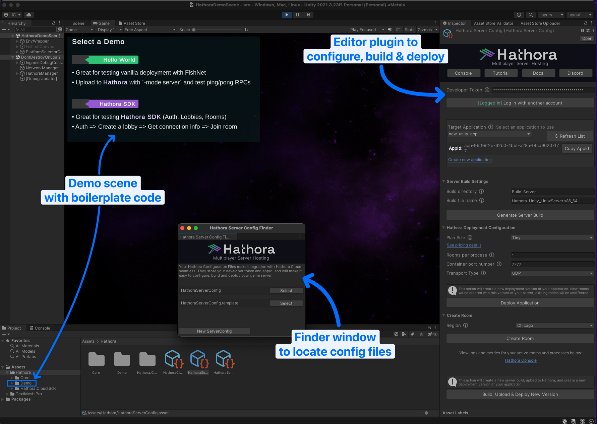This screenshot has width=597, height=424.
Task: Click the Copy AppId button
Action: click(x=577, y=148)
